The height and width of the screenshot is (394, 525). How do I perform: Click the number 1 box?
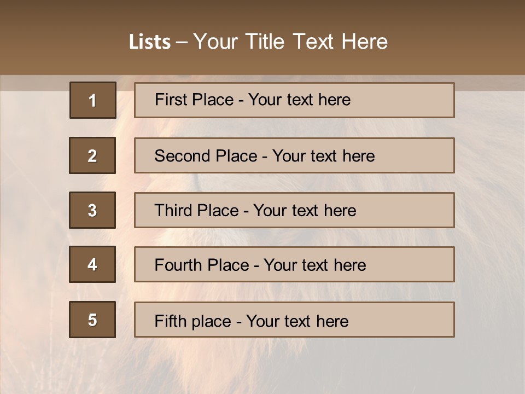(x=93, y=100)
